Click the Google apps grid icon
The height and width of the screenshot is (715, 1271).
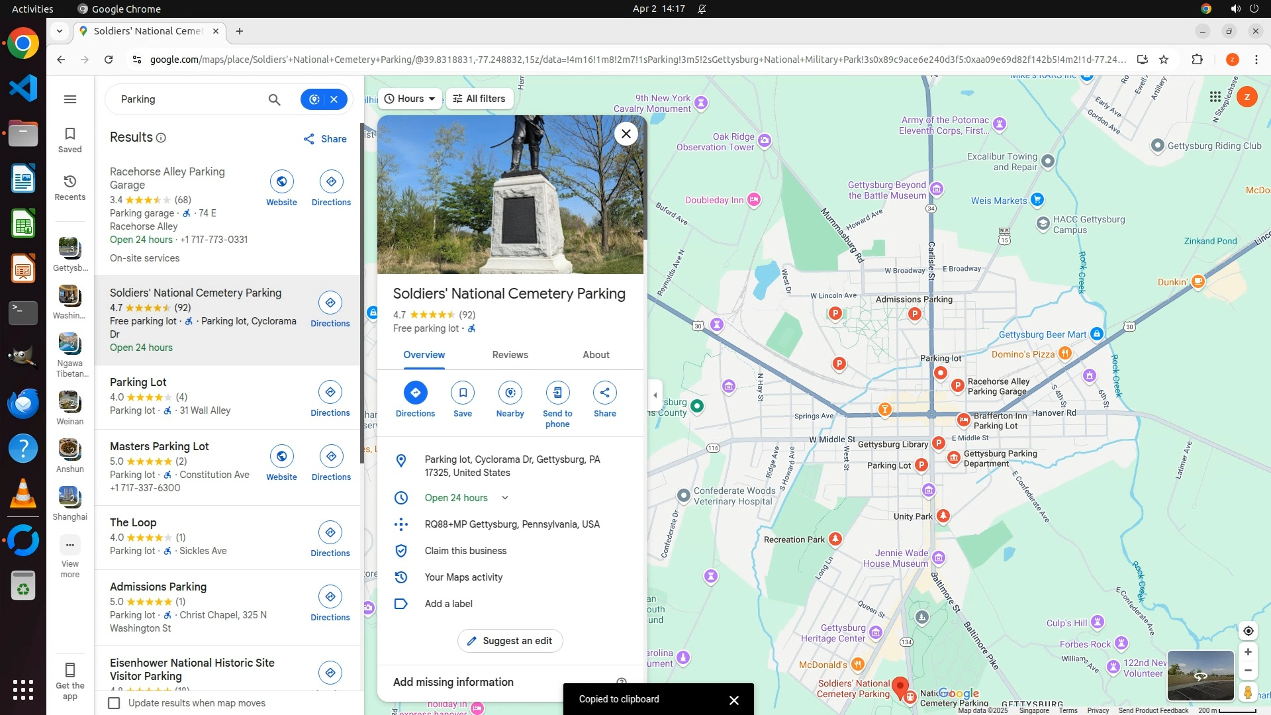point(1215,97)
